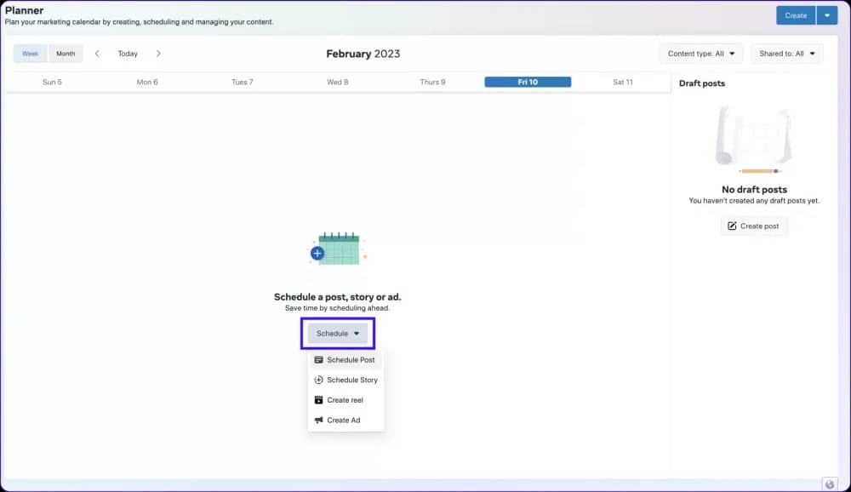
Task: Click the Schedule Post icon
Action: coord(318,360)
